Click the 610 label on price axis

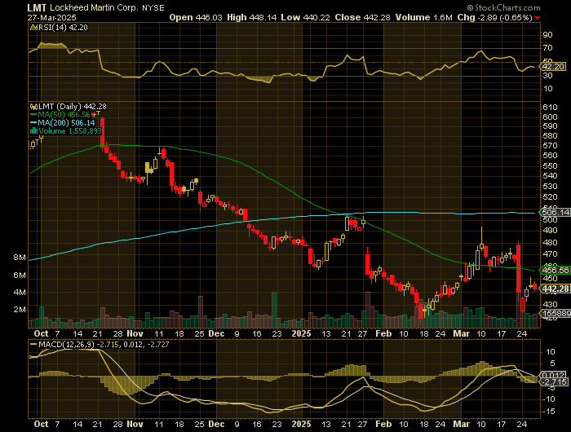[551, 107]
